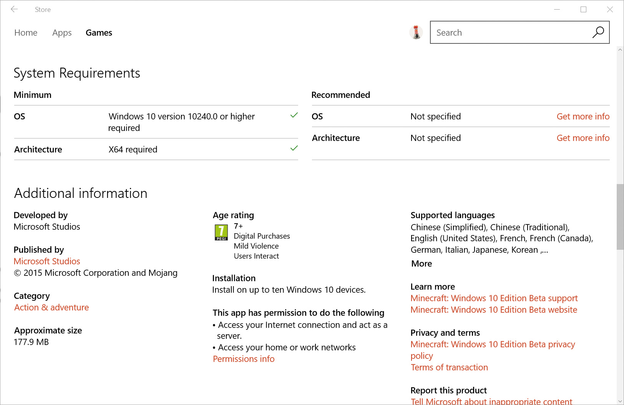Click the back arrow in the Store
The width and height of the screenshot is (624, 405).
coord(14,9)
